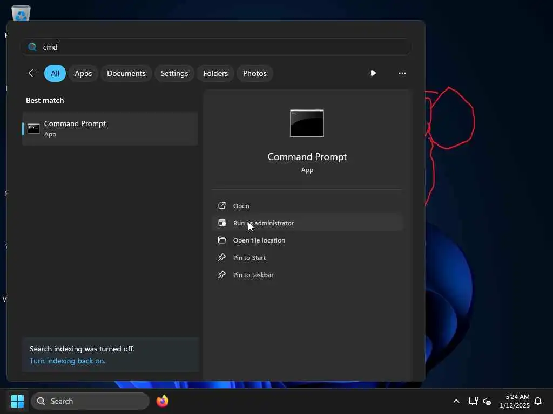Click the Open action's arrow icon
This screenshot has width=553, height=414.
(x=222, y=205)
